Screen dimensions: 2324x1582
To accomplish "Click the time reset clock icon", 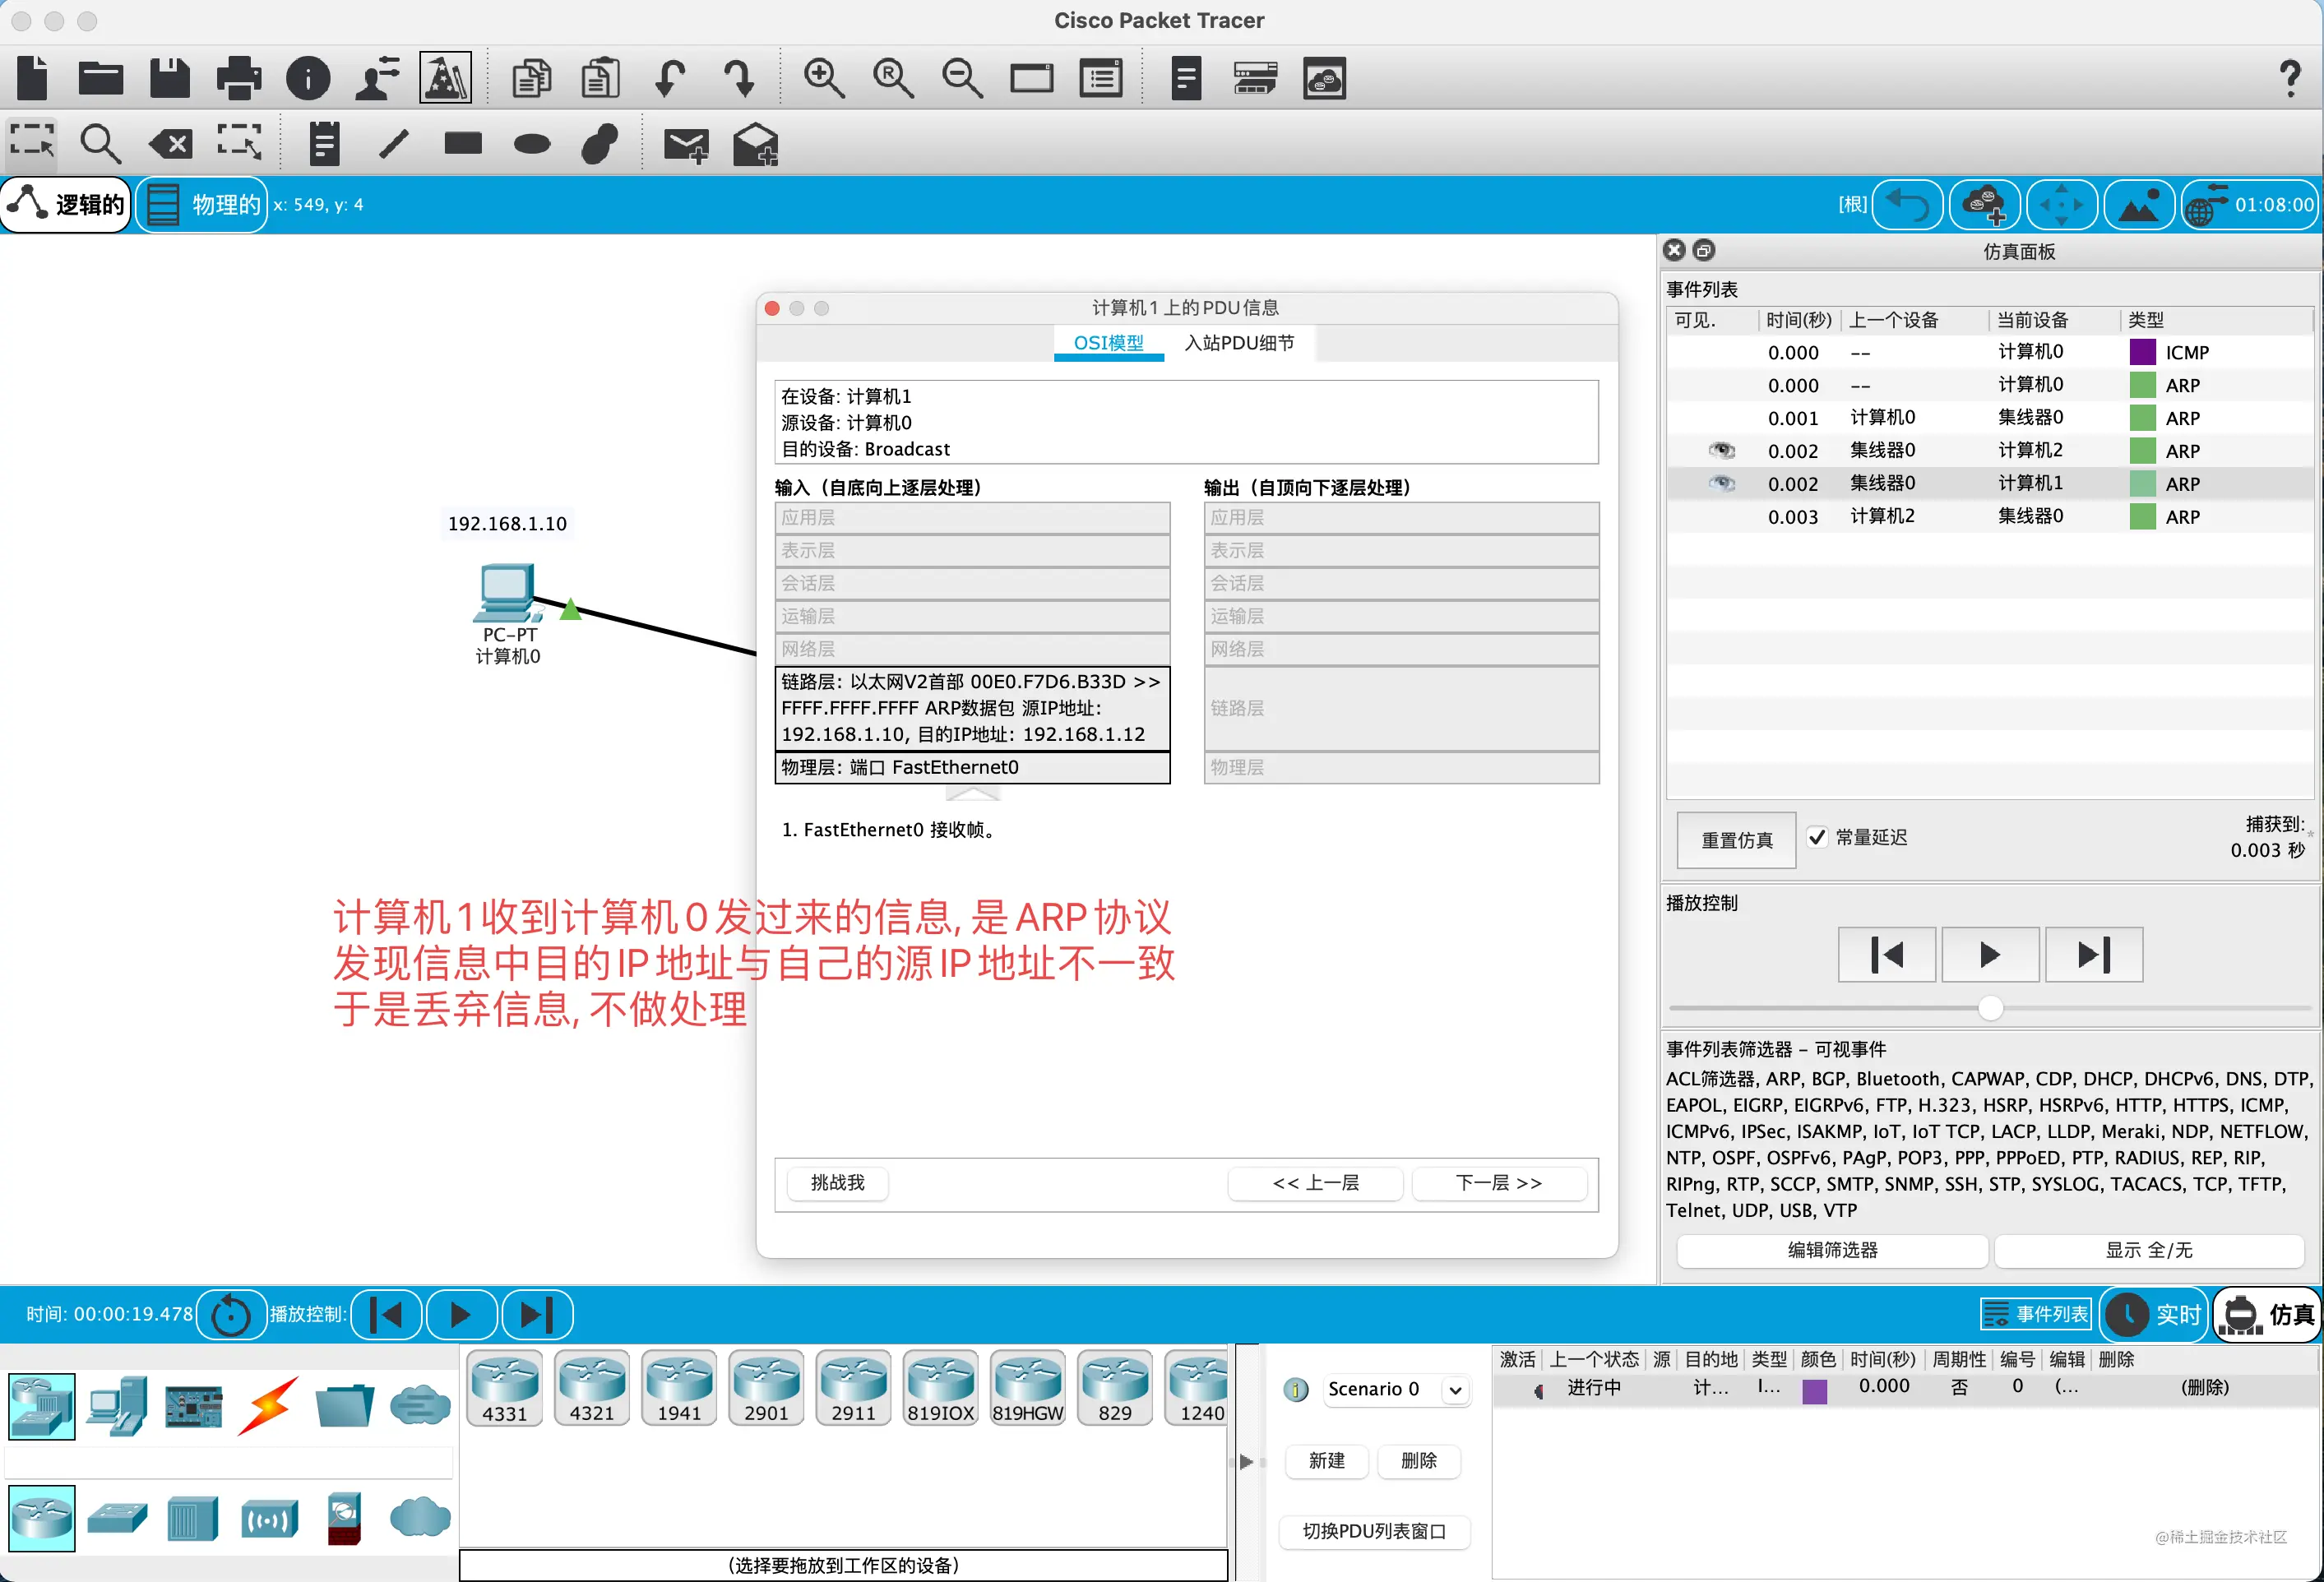I will pos(231,1314).
